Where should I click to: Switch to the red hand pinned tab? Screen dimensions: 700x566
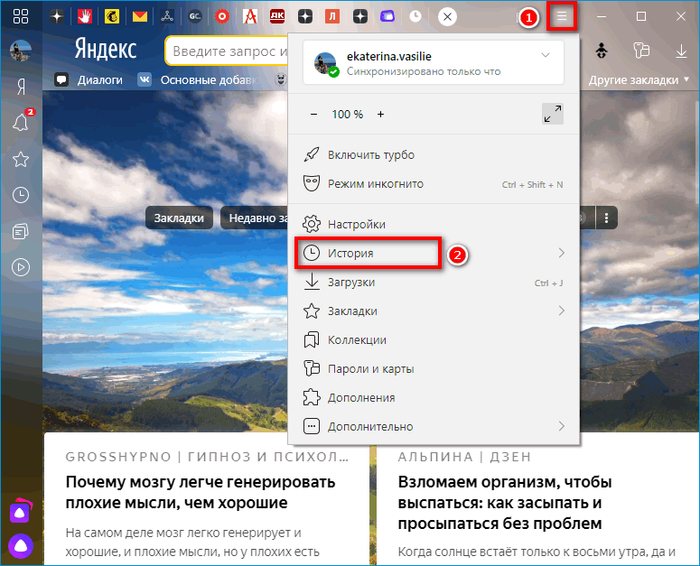pos(84,16)
